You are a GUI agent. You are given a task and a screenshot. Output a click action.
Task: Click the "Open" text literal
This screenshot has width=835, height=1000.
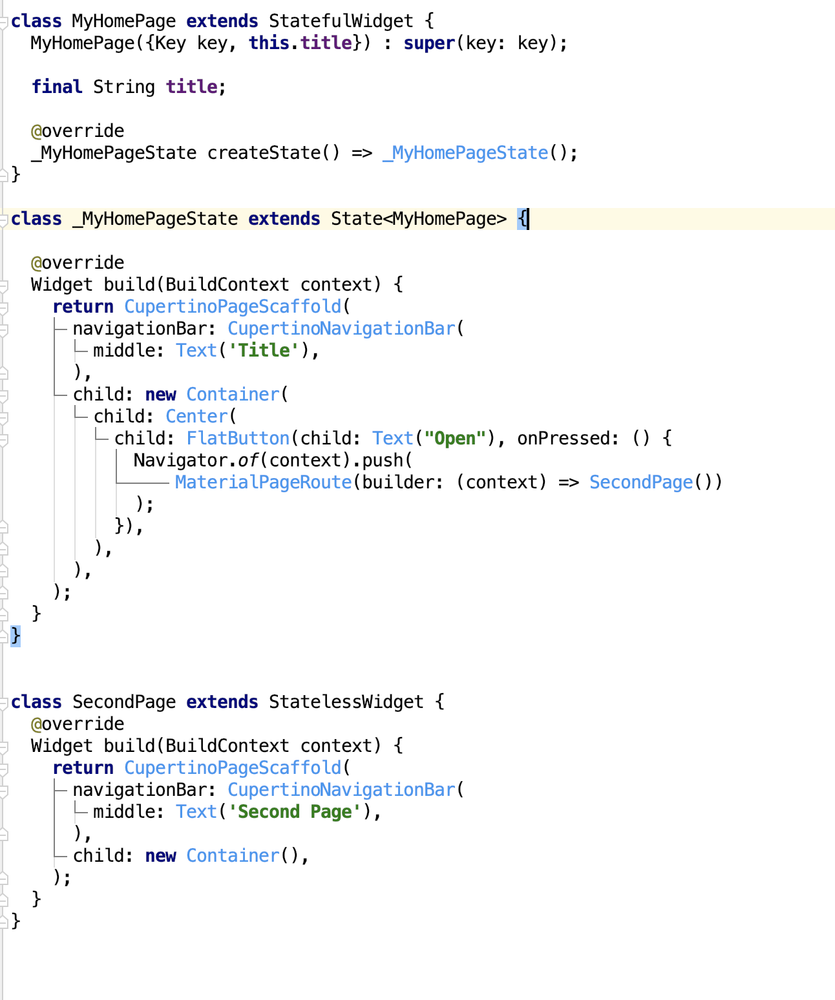point(454,438)
